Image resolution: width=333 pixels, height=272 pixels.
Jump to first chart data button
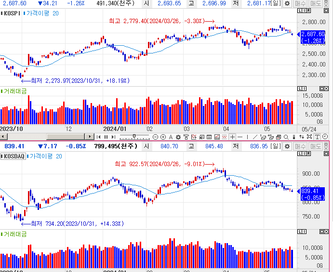98,137
